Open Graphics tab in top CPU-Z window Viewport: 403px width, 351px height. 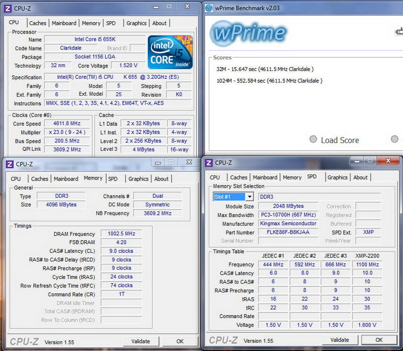tap(137, 23)
